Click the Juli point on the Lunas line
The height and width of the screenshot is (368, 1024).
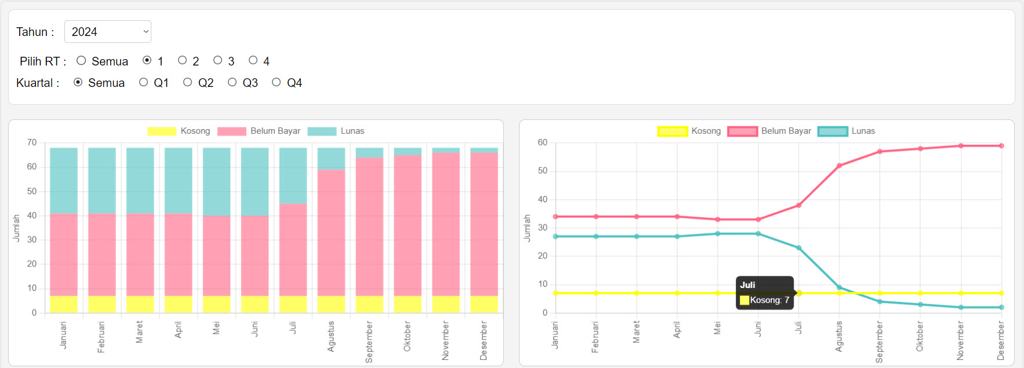pos(798,248)
